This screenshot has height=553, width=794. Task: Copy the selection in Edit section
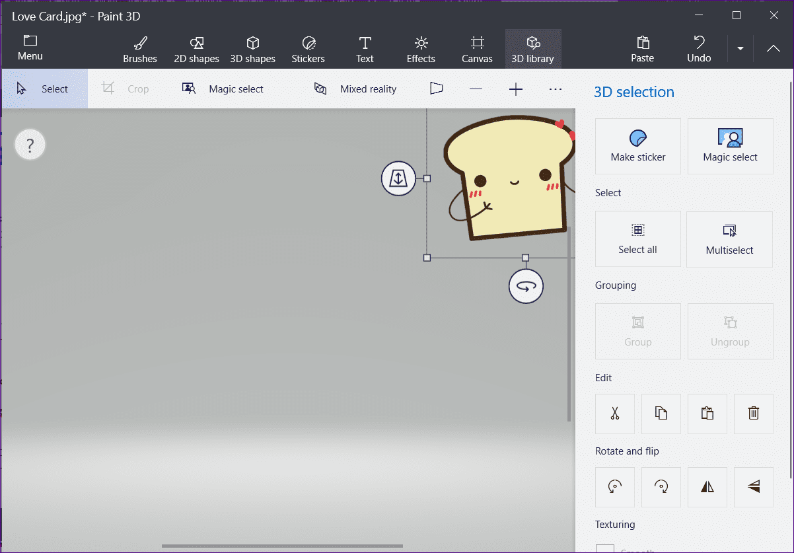pyautogui.click(x=661, y=414)
